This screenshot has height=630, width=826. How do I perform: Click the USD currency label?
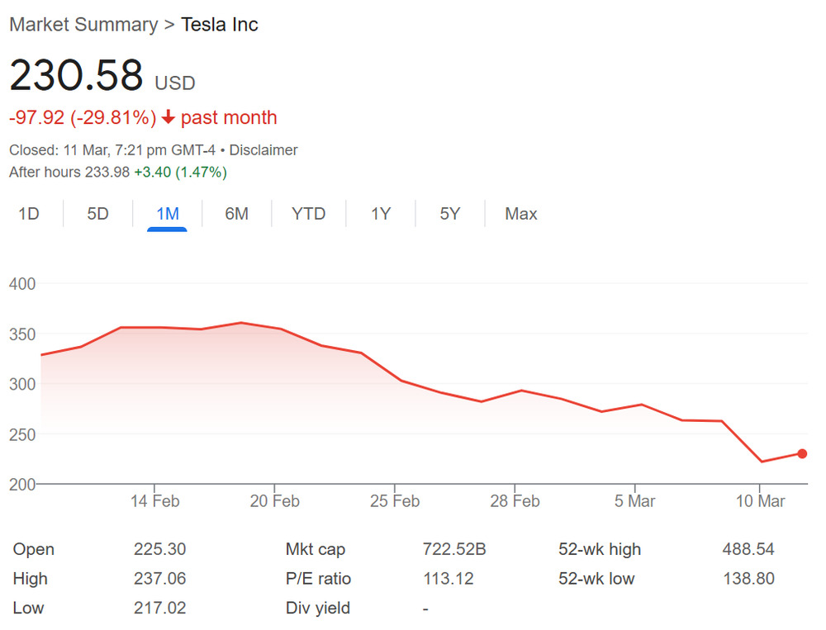[x=175, y=83]
